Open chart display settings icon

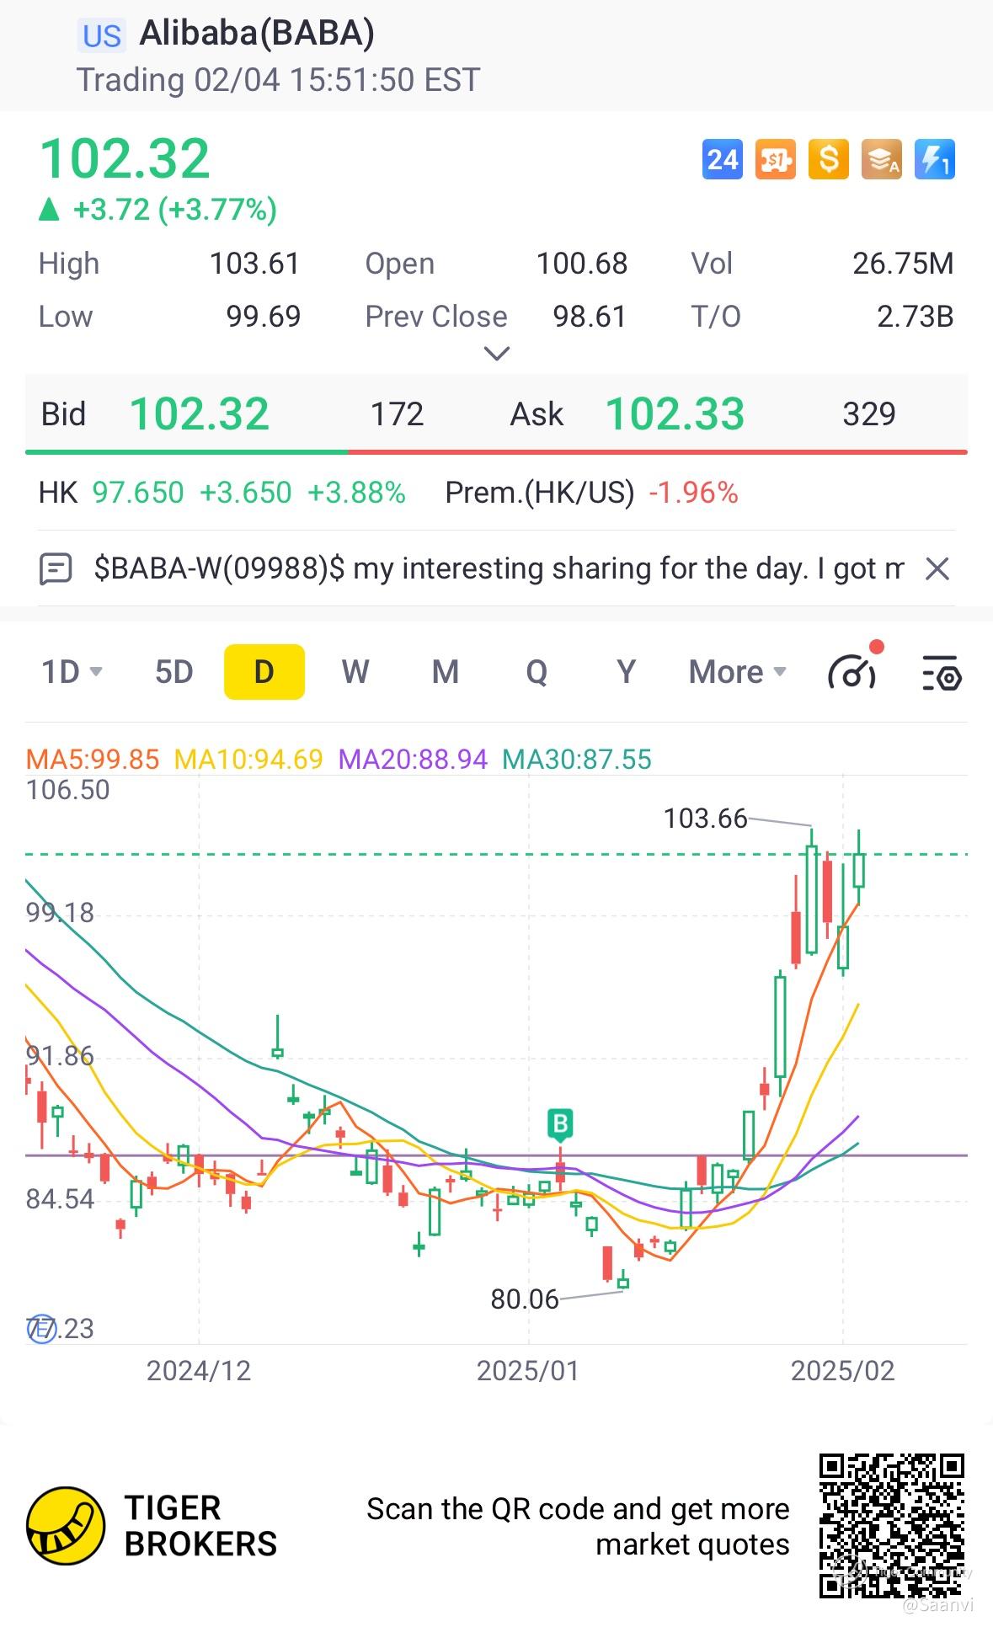tap(942, 672)
